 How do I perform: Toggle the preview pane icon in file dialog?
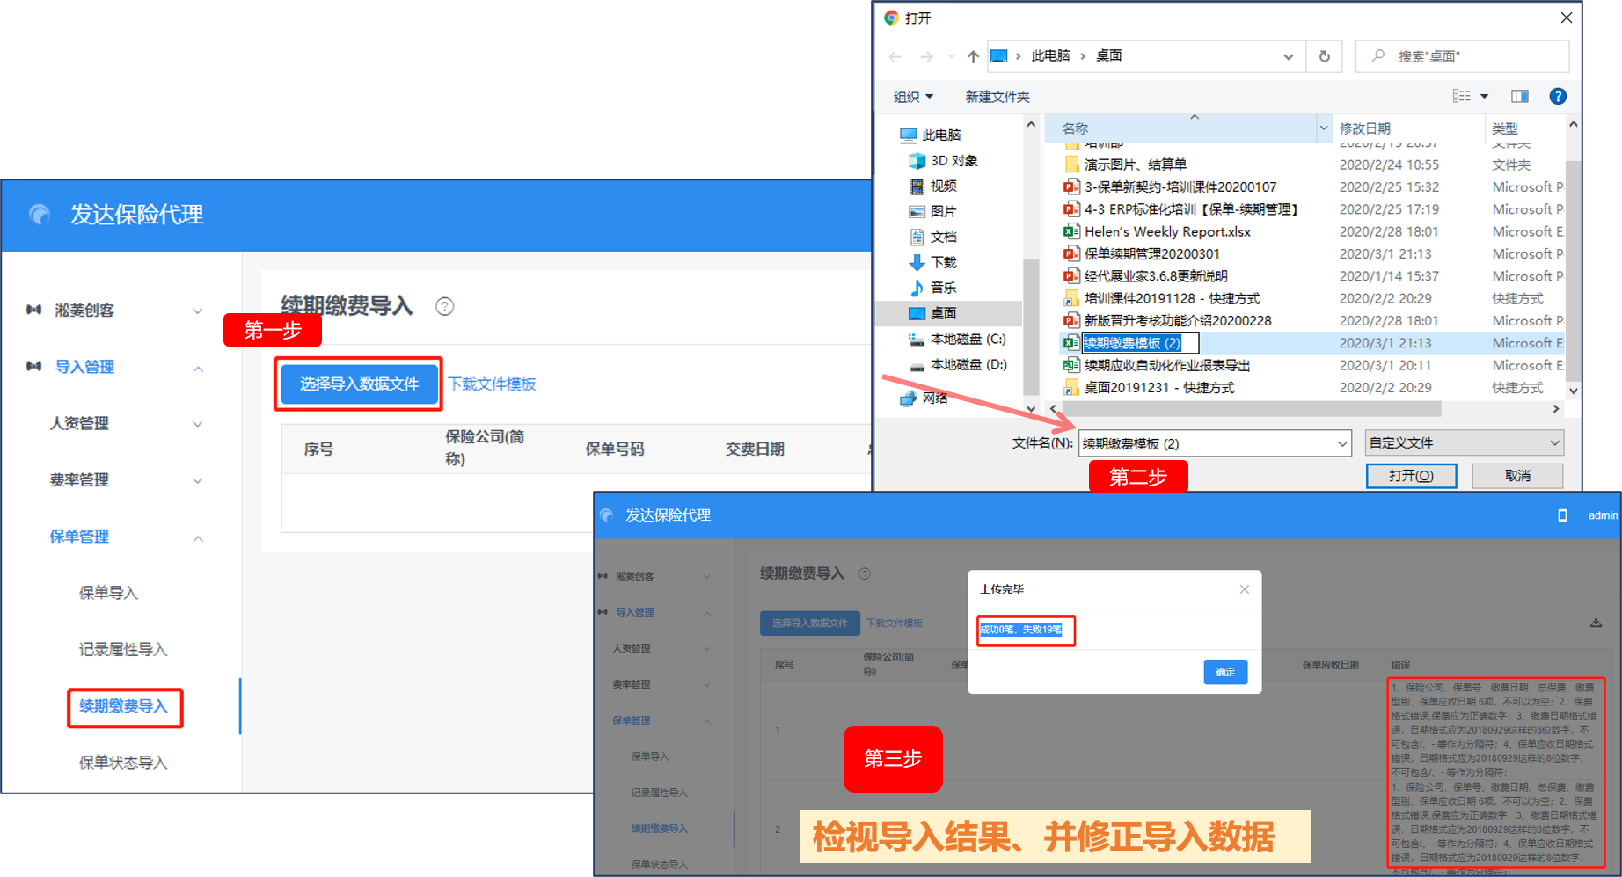click(x=1519, y=97)
